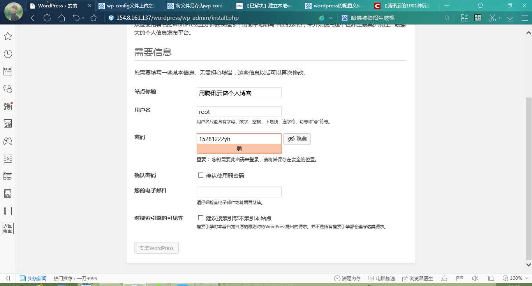Open the downloads arrow icon
The width and height of the screenshot is (532, 286).
[x=510, y=18]
